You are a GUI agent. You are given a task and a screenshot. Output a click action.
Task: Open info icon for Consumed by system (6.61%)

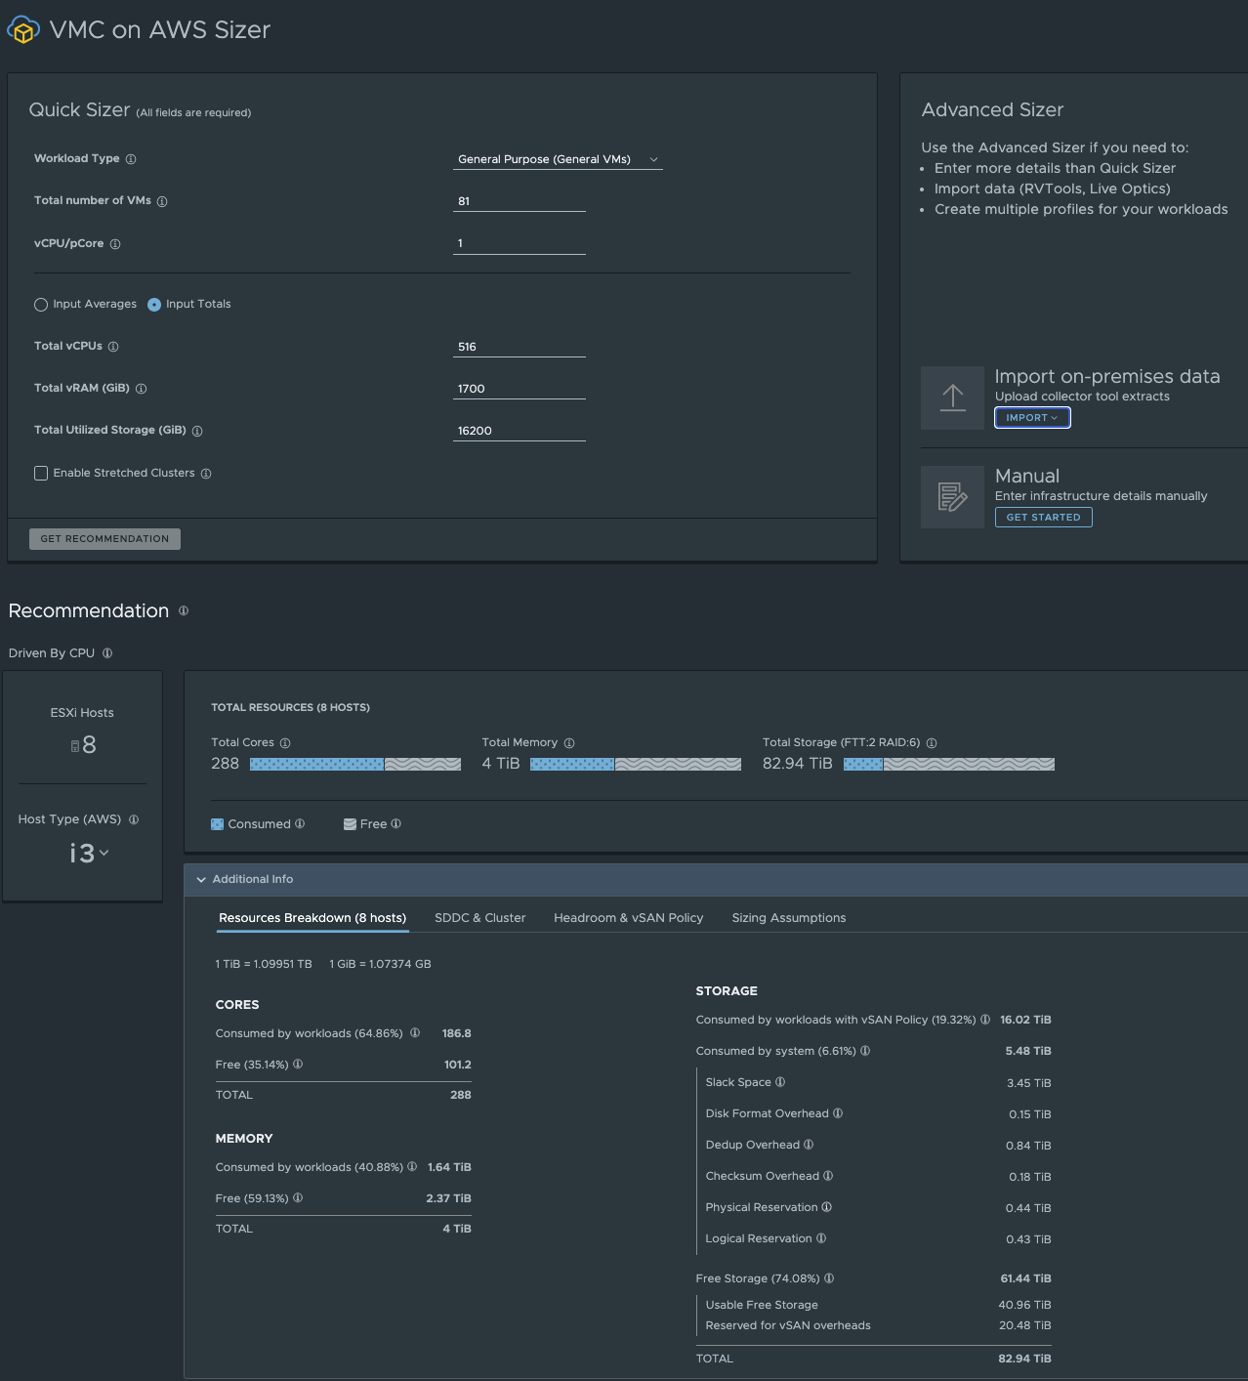click(865, 1050)
